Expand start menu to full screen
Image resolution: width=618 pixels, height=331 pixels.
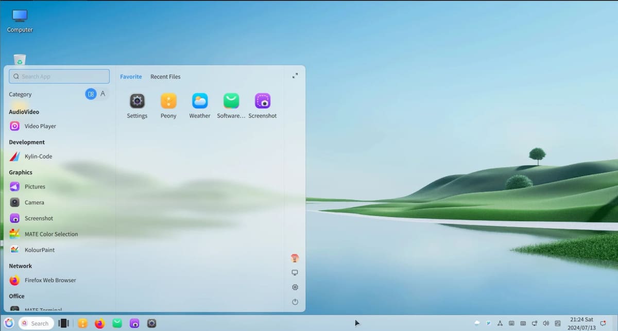tap(295, 76)
